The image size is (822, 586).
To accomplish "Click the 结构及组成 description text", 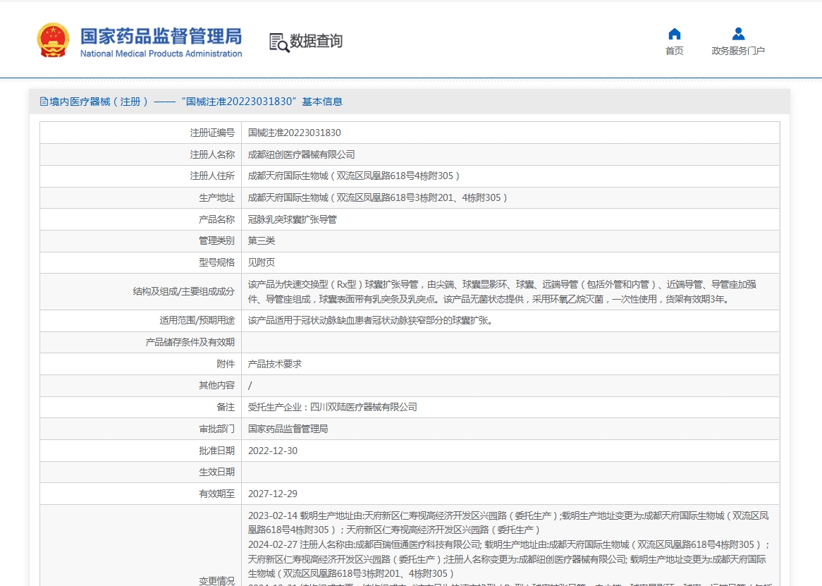I will [502, 292].
